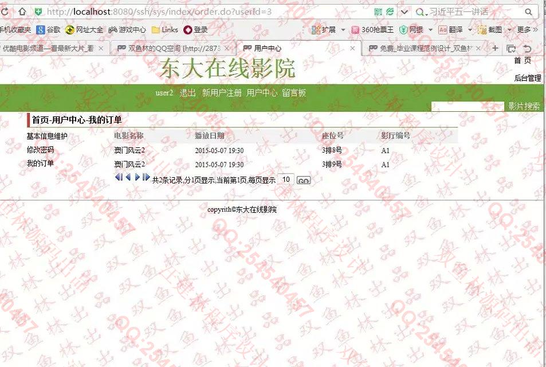The image size is (546, 367).
Task: Click the 东大在线影院 site title
Action: coord(227,68)
